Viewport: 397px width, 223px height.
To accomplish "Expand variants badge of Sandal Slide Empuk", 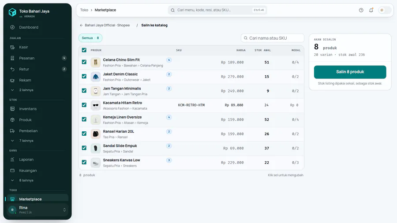I will (169, 146).
